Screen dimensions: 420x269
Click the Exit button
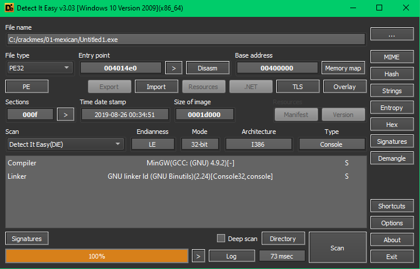[392, 257]
